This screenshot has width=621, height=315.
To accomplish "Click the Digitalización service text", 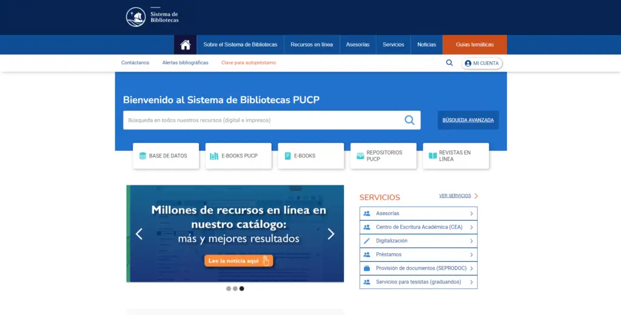I will [392, 240].
